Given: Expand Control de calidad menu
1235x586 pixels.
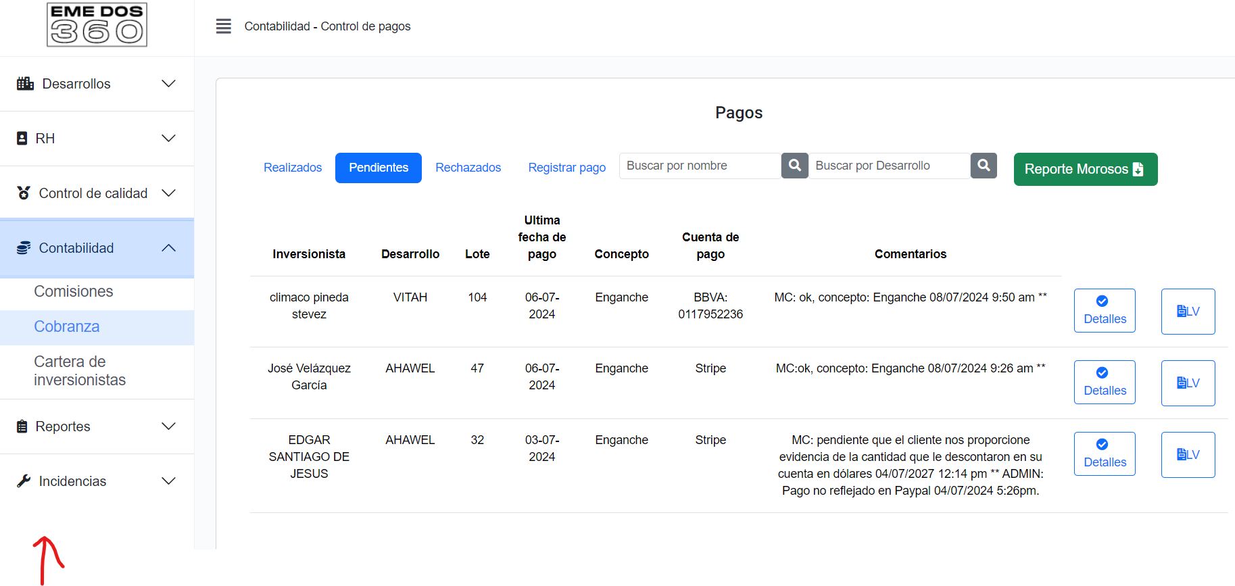Looking at the screenshot, I should 97,193.
